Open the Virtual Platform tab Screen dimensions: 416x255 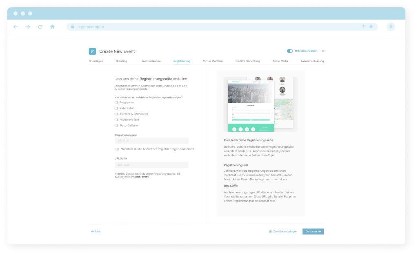click(x=213, y=61)
